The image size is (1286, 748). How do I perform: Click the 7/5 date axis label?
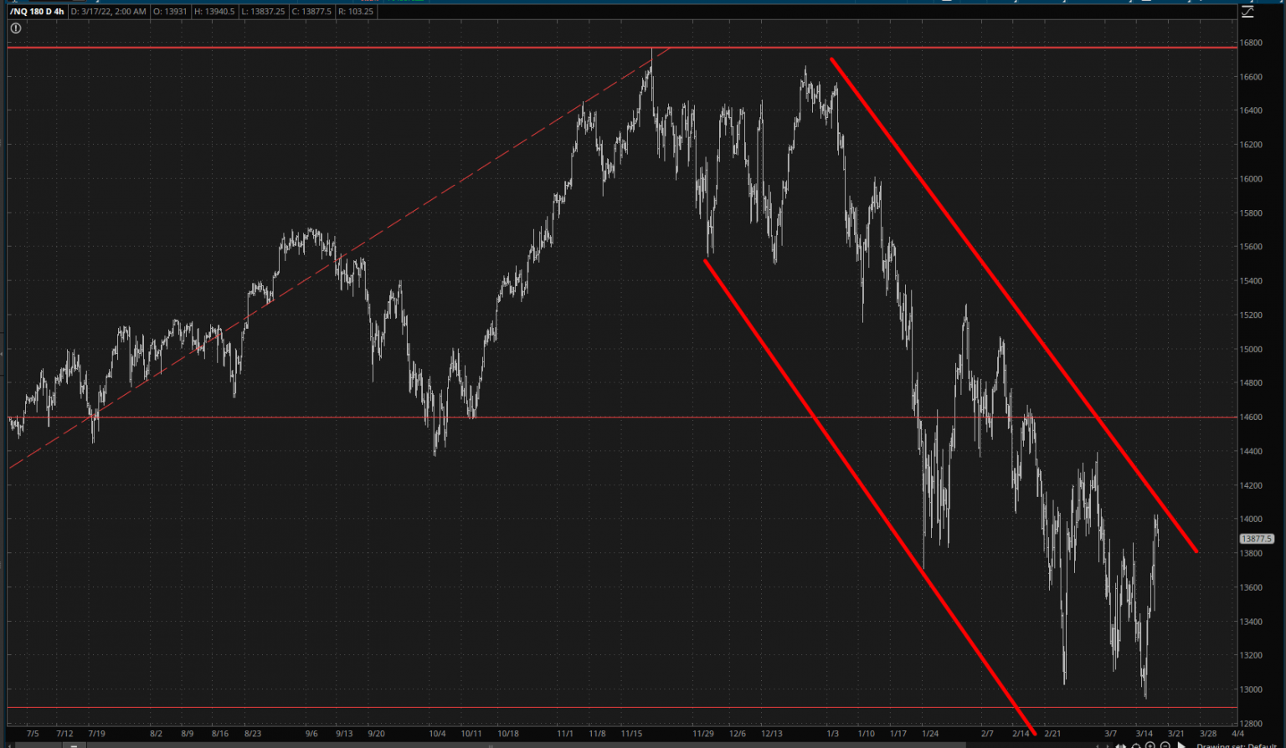click(33, 734)
